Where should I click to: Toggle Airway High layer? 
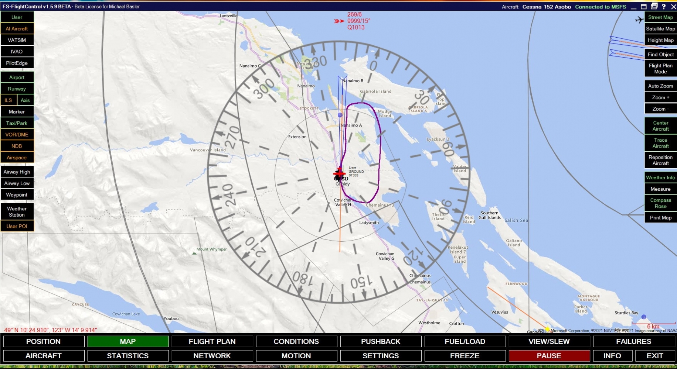17,172
